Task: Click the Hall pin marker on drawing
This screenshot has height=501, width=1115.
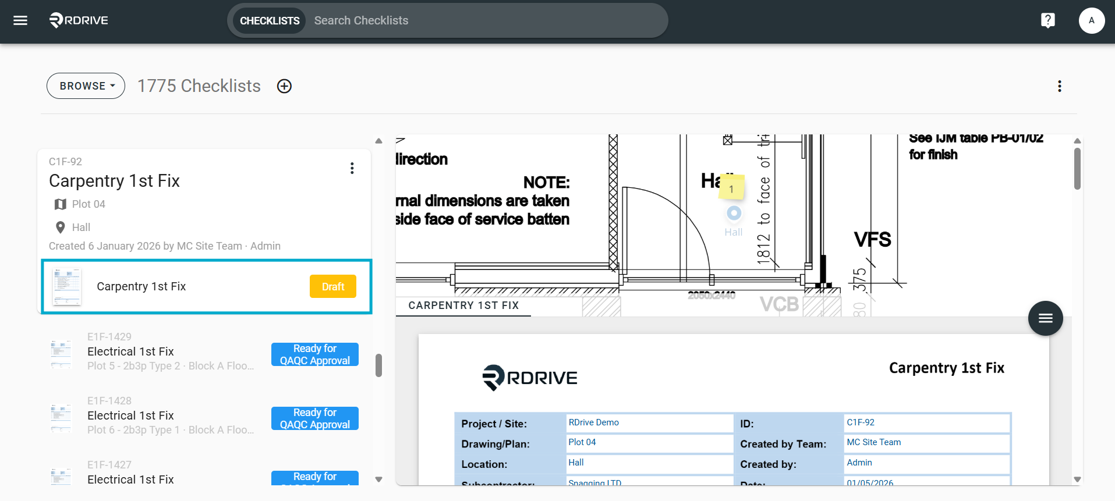Action: coord(734,214)
